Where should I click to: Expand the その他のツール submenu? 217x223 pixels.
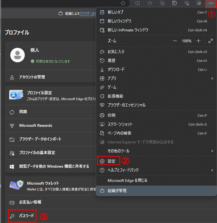click(x=156, y=151)
